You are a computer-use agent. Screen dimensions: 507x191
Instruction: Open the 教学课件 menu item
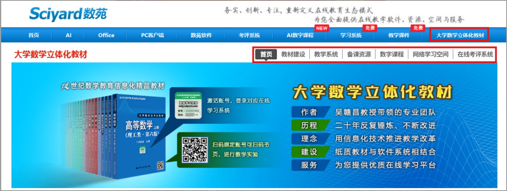tap(399, 35)
